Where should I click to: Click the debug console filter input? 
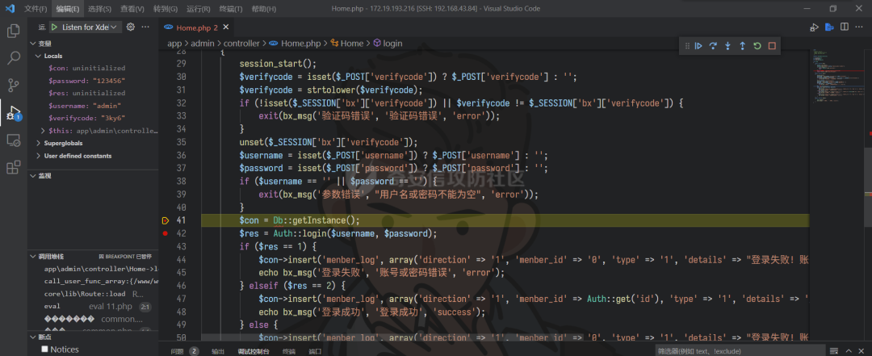coord(739,351)
